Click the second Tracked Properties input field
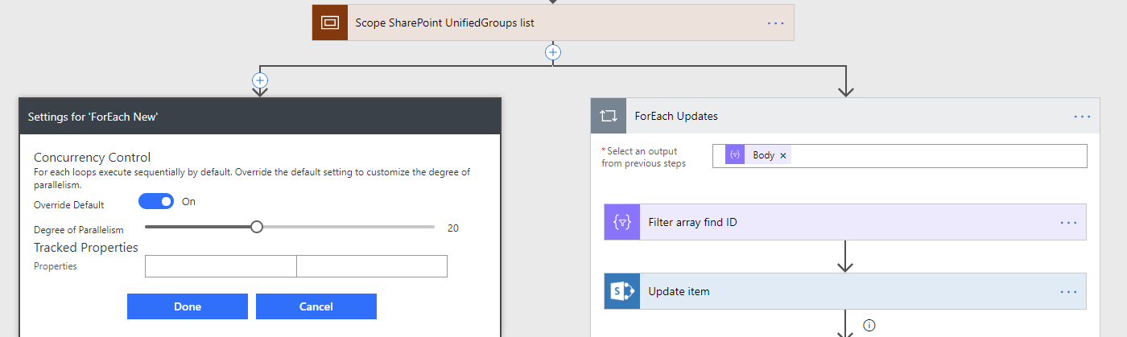Image resolution: width=1127 pixels, height=337 pixels. coord(371,266)
